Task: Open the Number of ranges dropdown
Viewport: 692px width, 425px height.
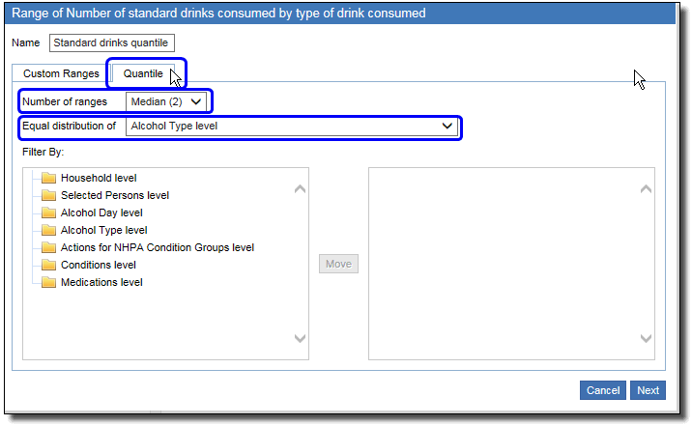Action: [x=166, y=101]
